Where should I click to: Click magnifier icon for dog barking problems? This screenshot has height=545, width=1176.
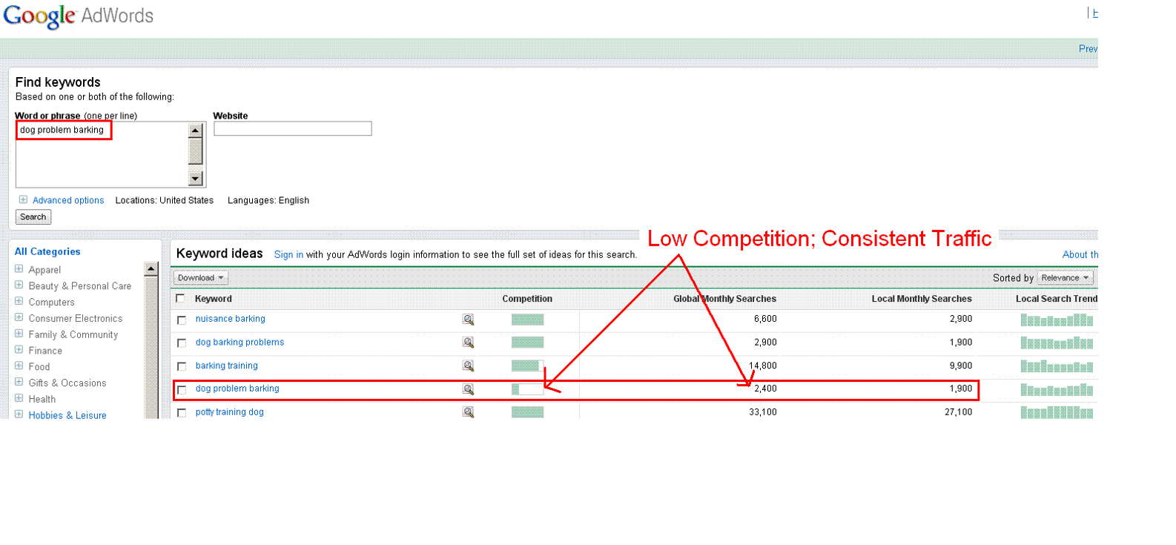tap(468, 343)
